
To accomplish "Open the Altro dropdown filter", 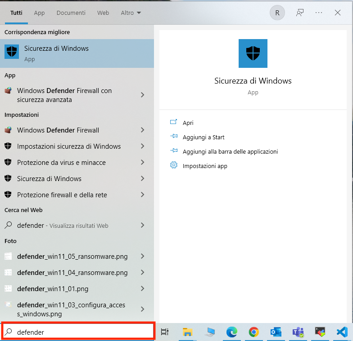I will pyautogui.click(x=131, y=13).
